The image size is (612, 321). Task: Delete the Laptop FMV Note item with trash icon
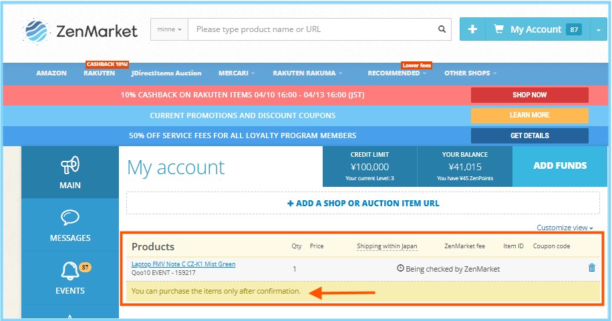pos(592,268)
